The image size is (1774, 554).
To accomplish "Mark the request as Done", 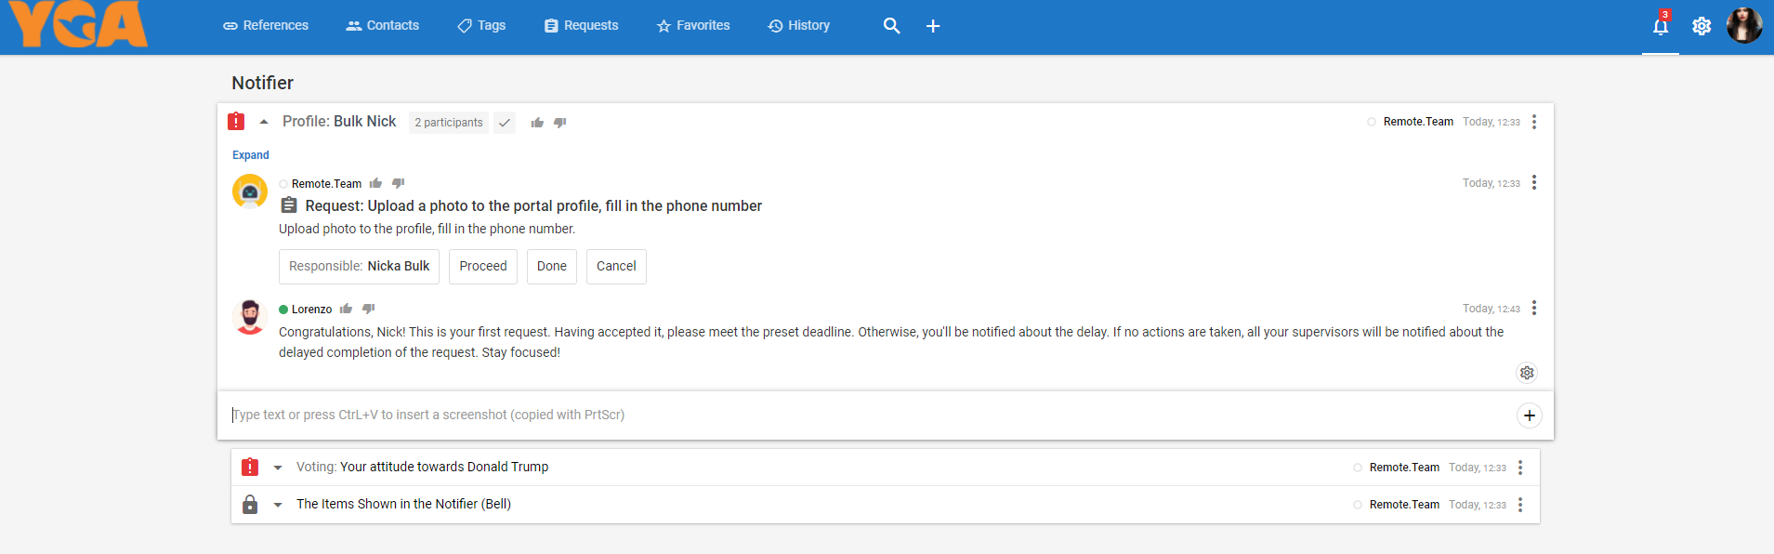I will click(552, 267).
